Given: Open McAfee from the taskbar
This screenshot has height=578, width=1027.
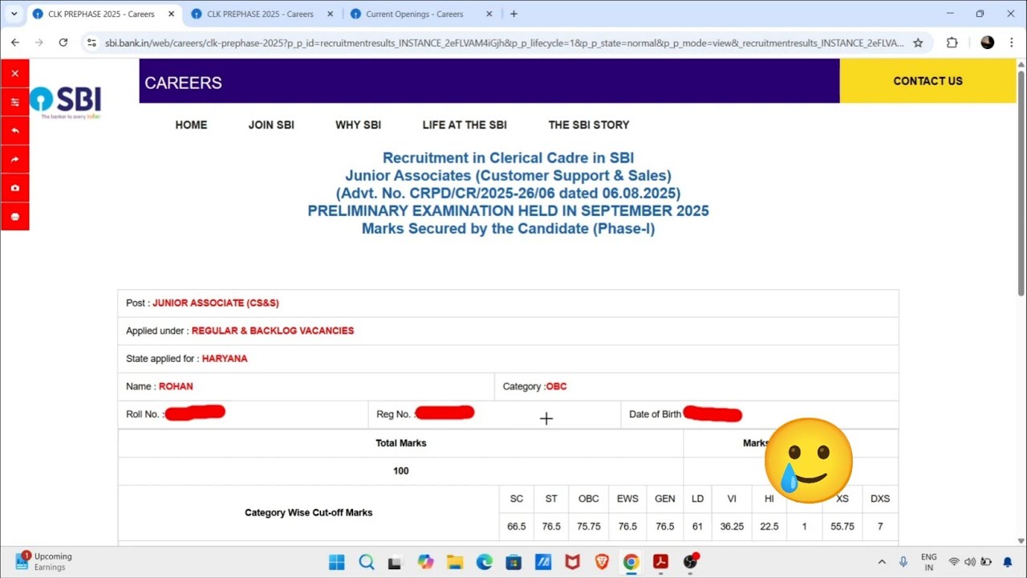Looking at the screenshot, I should pos(572,562).
